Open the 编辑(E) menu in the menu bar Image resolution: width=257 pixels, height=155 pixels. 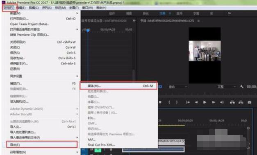[x=21, y=8]
